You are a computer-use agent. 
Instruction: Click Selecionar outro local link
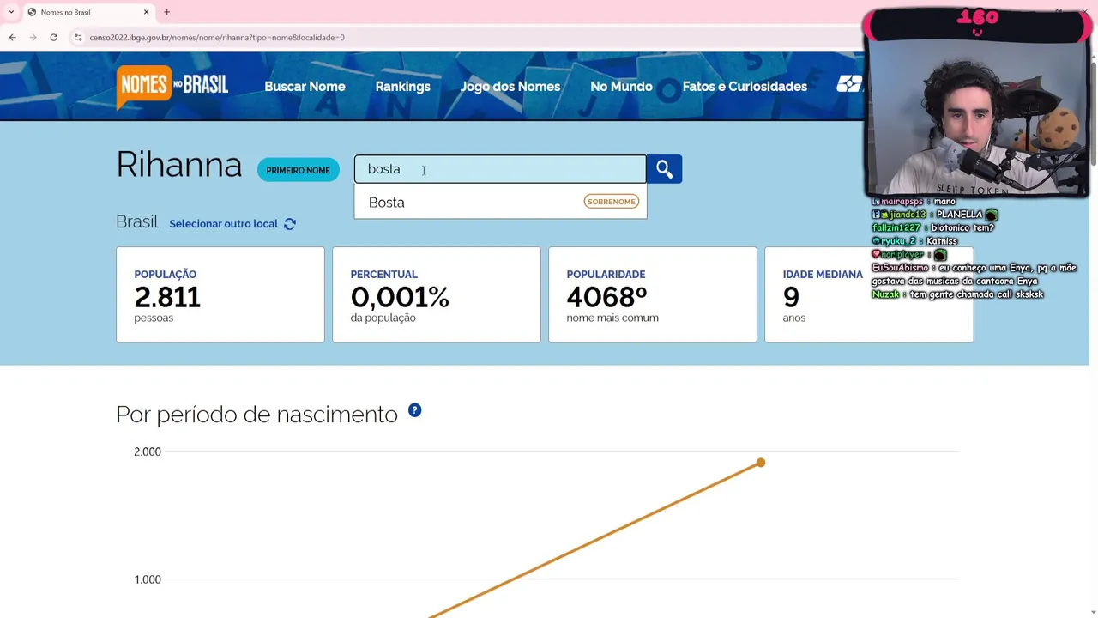click(223, 224)
